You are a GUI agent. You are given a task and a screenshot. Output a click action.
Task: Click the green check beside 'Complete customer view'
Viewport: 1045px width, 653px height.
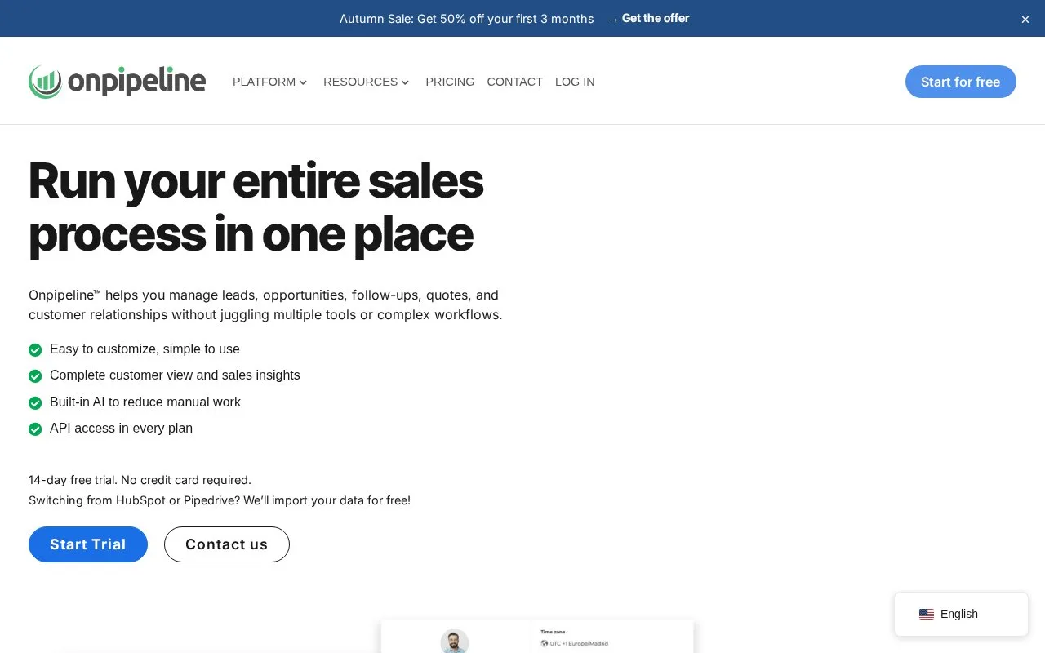click(x=35, y=376)
